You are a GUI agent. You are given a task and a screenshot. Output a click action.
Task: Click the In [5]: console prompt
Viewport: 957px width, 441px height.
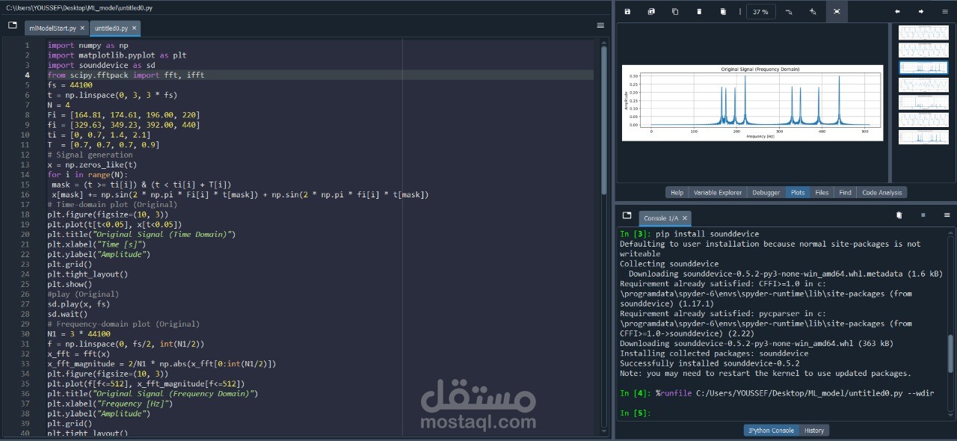click(x=635, y=413)
